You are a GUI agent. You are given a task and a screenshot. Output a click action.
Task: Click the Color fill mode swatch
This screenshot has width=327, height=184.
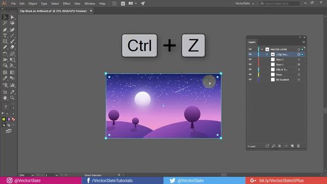[x=4, y=119]
